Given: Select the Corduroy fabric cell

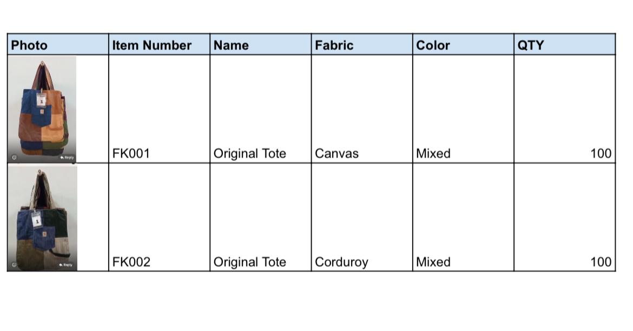Looking at the screenshot, I should click(x=341, y=262).
